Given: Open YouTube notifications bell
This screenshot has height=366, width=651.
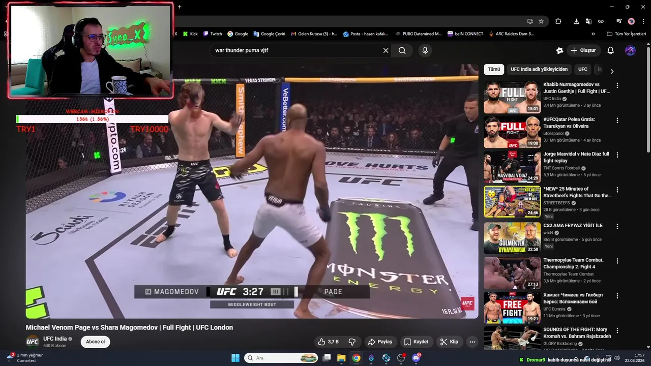Looking at the screenshot, I should 611,50.
